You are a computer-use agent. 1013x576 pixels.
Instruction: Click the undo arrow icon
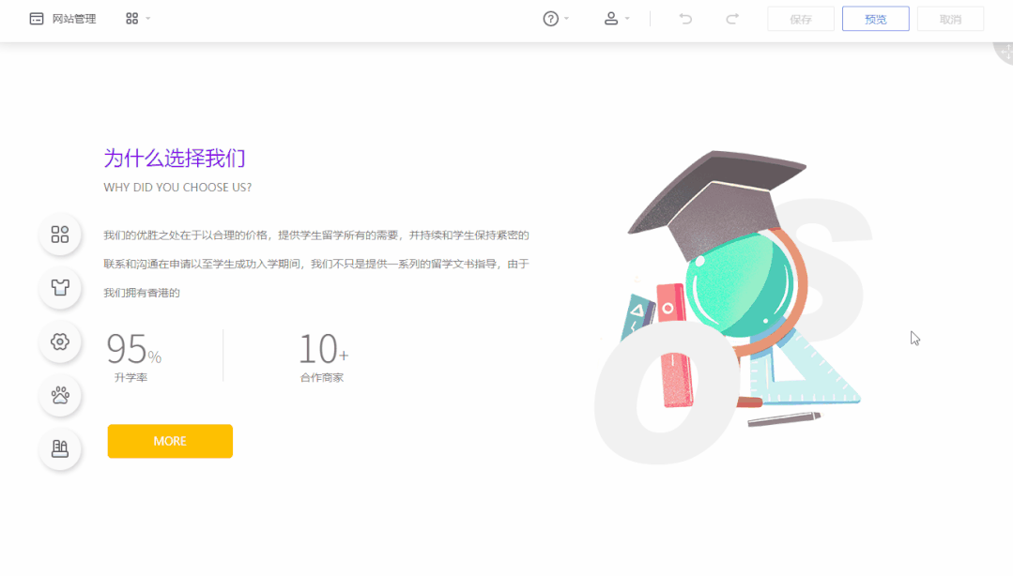(x=685, y=18)
